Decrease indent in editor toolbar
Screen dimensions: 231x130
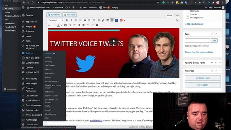(79, 25)
